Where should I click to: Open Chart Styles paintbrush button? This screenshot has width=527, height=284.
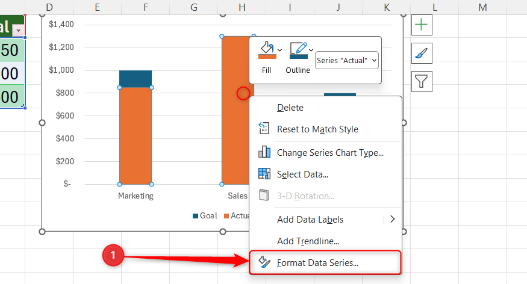(x=422, y=53)
